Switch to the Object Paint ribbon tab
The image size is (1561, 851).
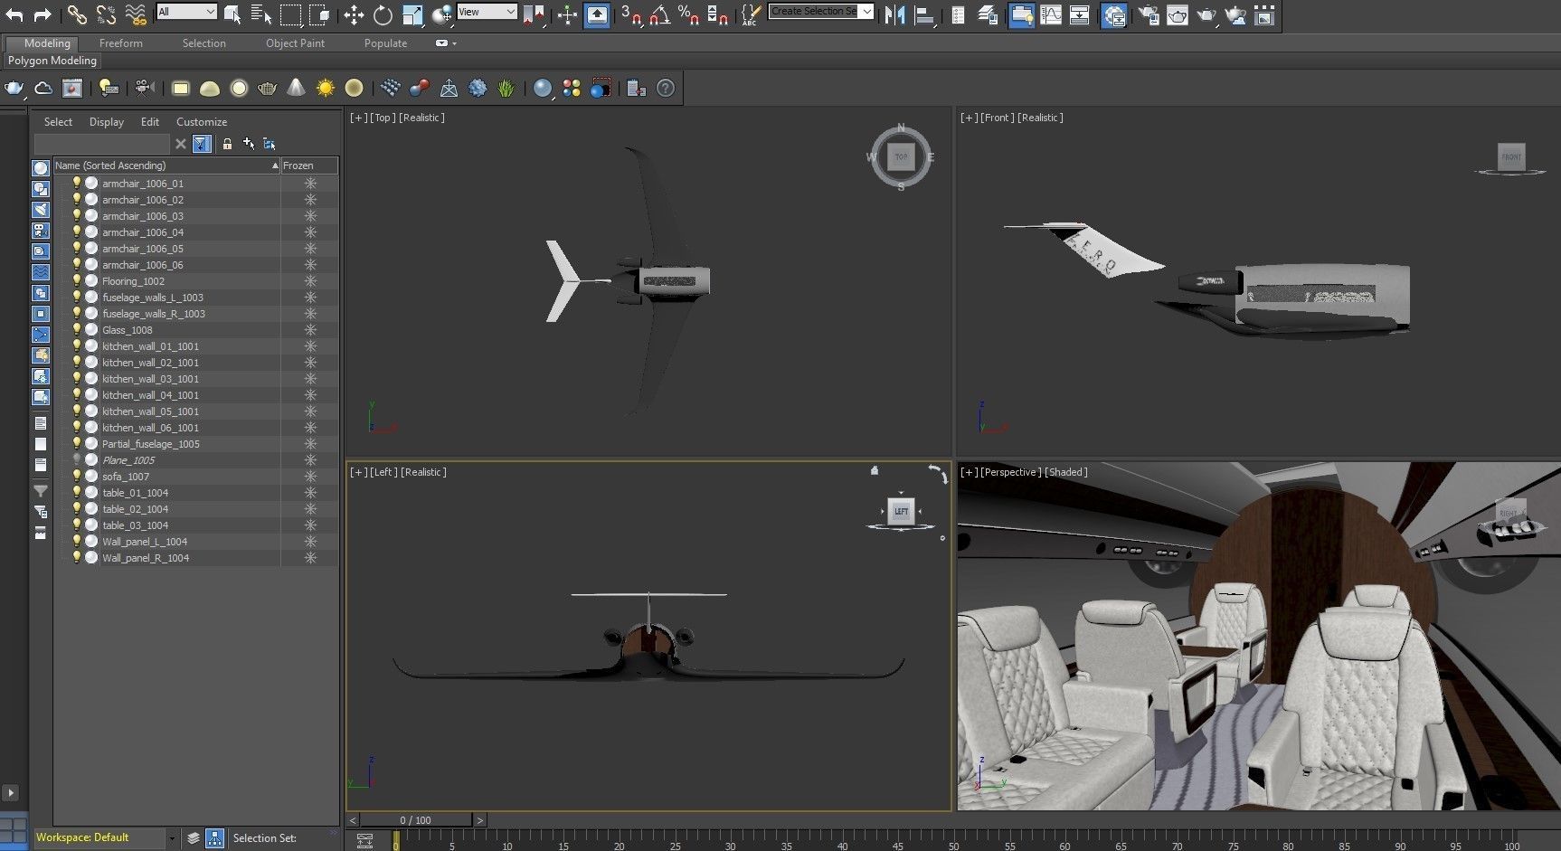[x=295, y=43]
